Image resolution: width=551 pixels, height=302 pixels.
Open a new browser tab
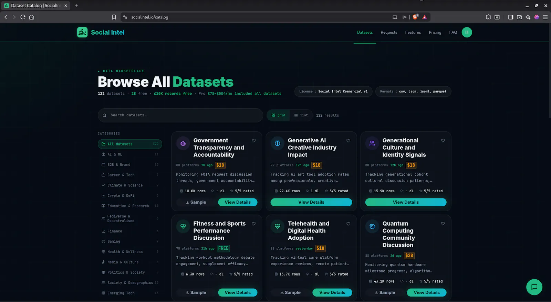[76, 6]
